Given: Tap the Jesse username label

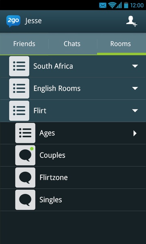Looking at the screenshot, I should pos(33,21).
